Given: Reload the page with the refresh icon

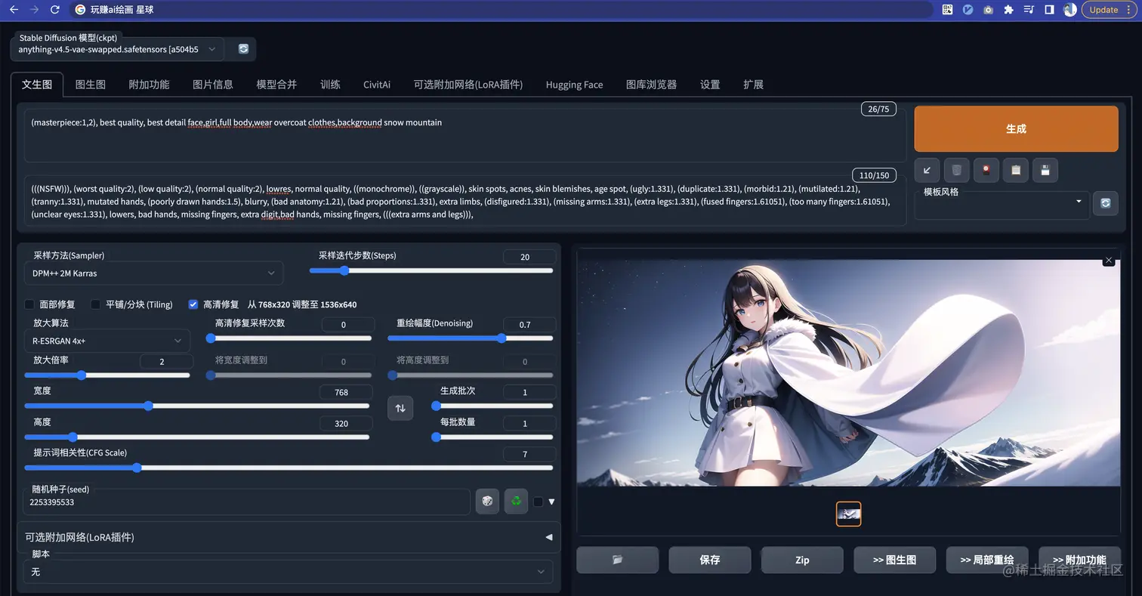Looking at the screenshot, I should click(x=54, y=10).
